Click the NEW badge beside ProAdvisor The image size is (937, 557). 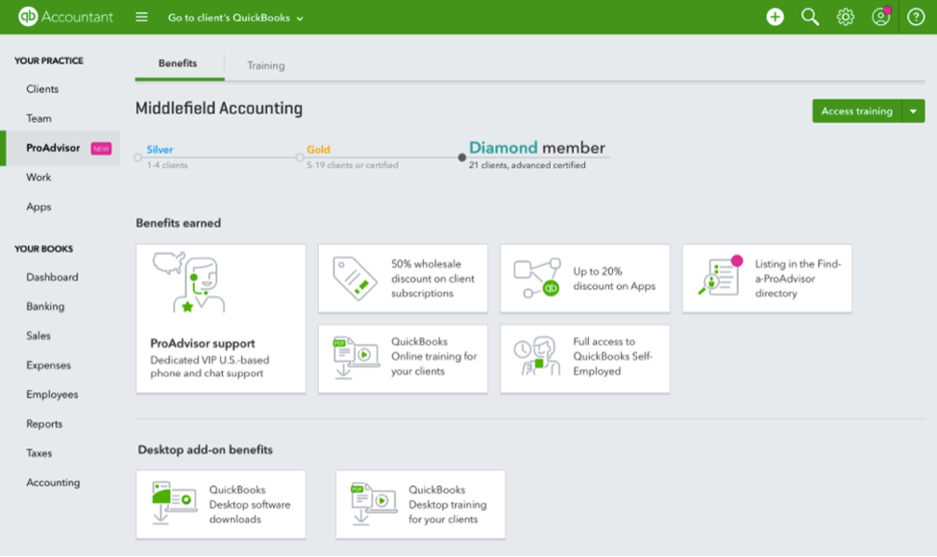coord(101,149)
